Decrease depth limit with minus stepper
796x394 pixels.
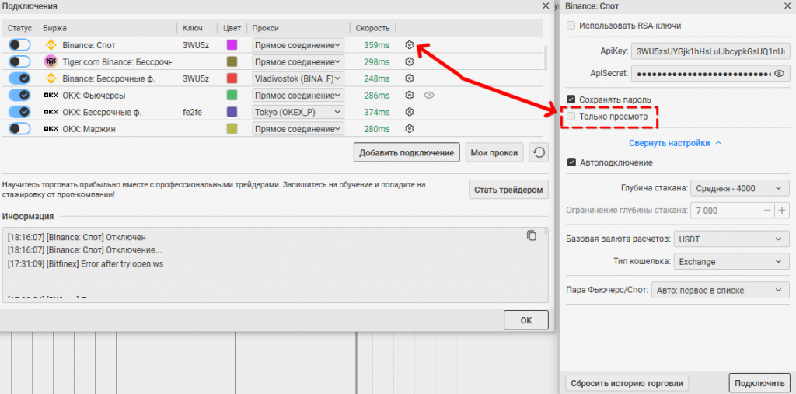point(767,210)
